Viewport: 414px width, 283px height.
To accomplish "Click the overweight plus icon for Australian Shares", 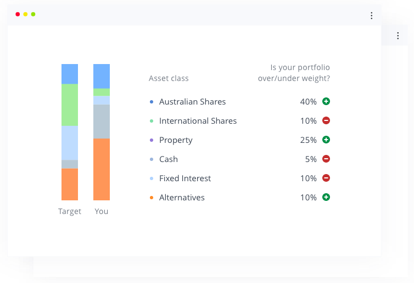I will (326, 101).
